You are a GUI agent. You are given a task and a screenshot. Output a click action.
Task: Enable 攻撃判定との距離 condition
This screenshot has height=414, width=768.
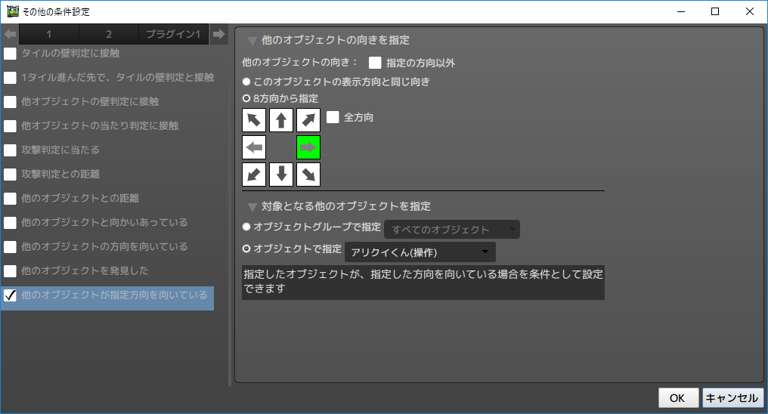(10, 175)
